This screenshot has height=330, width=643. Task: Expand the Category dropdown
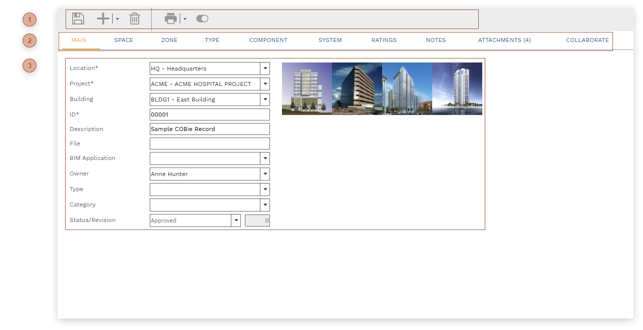click(x=265, y=204)
